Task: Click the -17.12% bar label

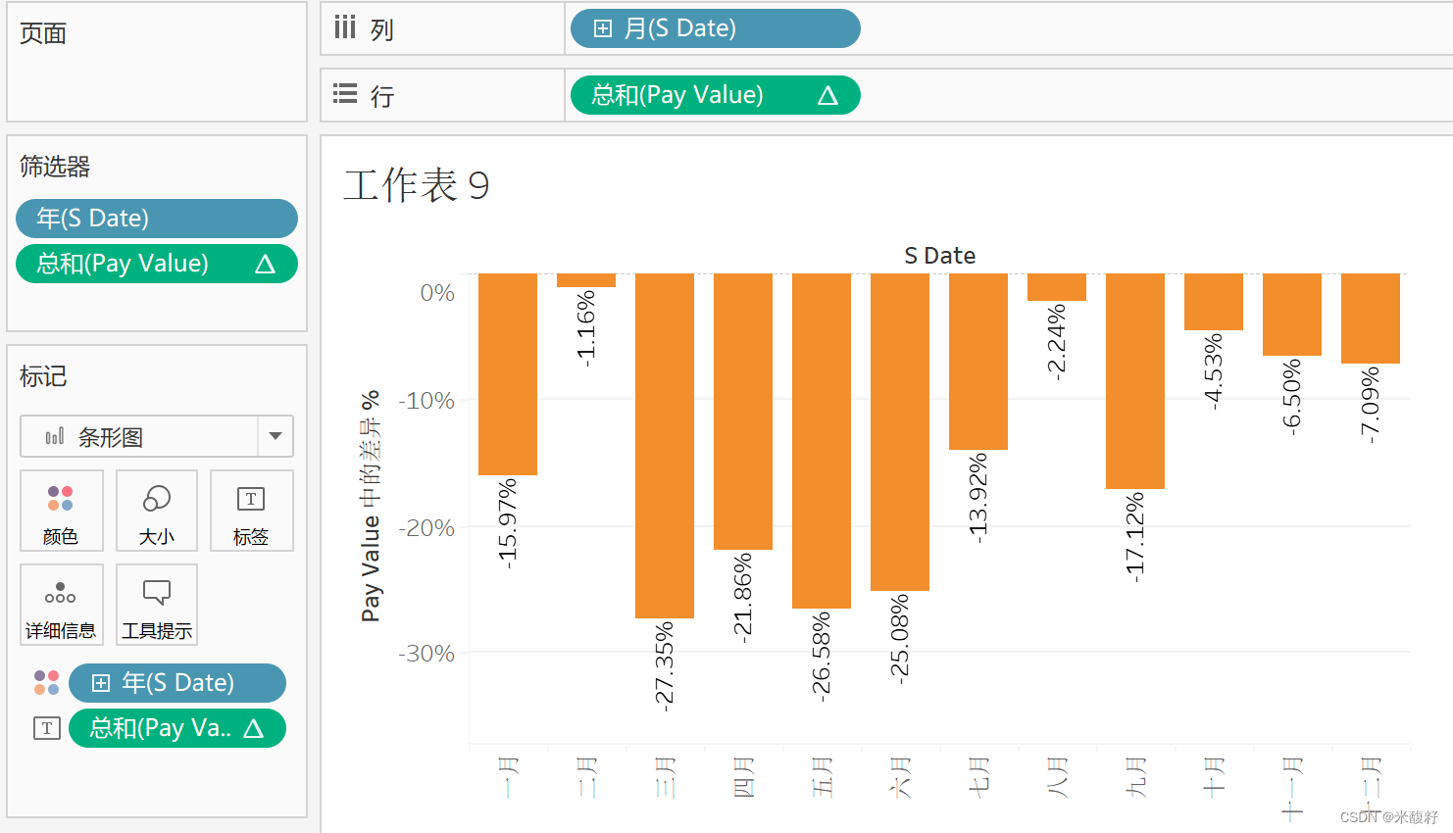Action: pos(1135,537)
